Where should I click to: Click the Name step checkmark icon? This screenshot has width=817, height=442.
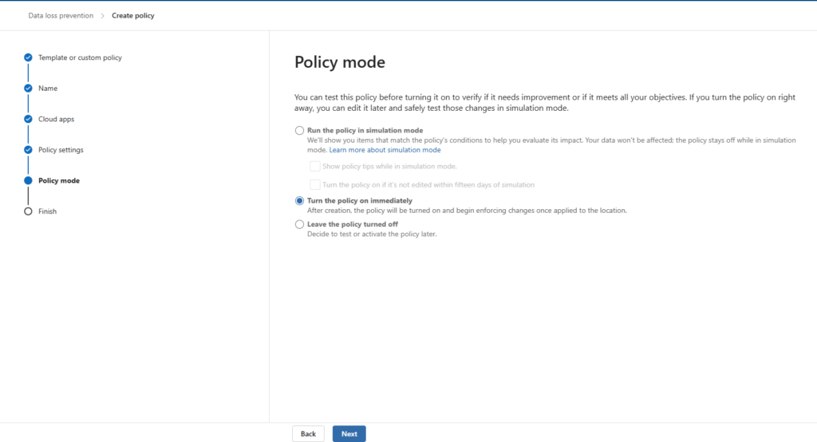(x=28, y=89)
